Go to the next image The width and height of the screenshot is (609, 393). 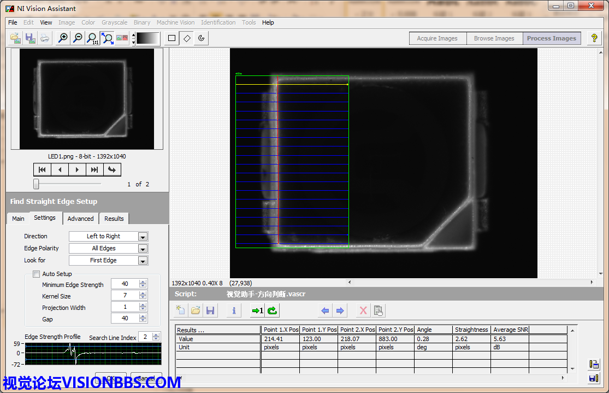click(77, 169)
